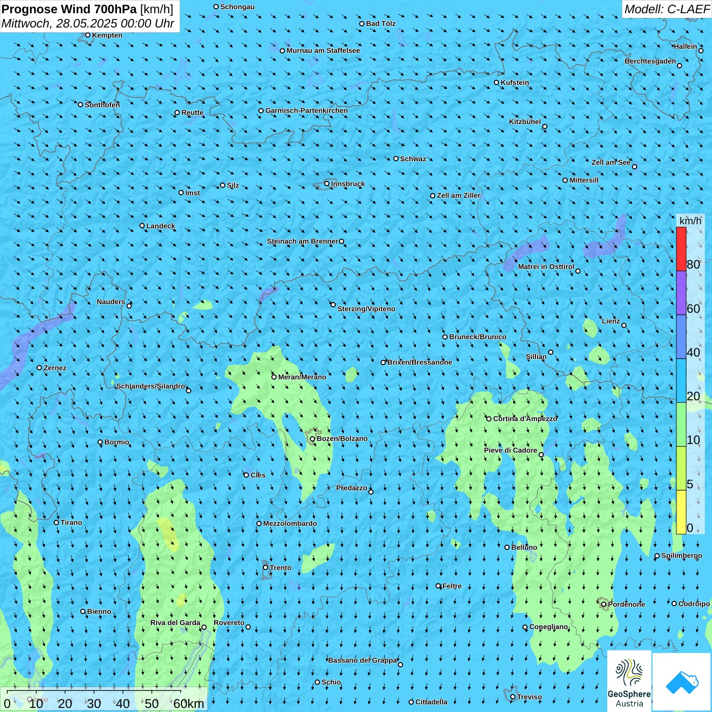Select the Belluno location marker
The height and width of the screenshot is (712, 712).
[x=507, y=547]
